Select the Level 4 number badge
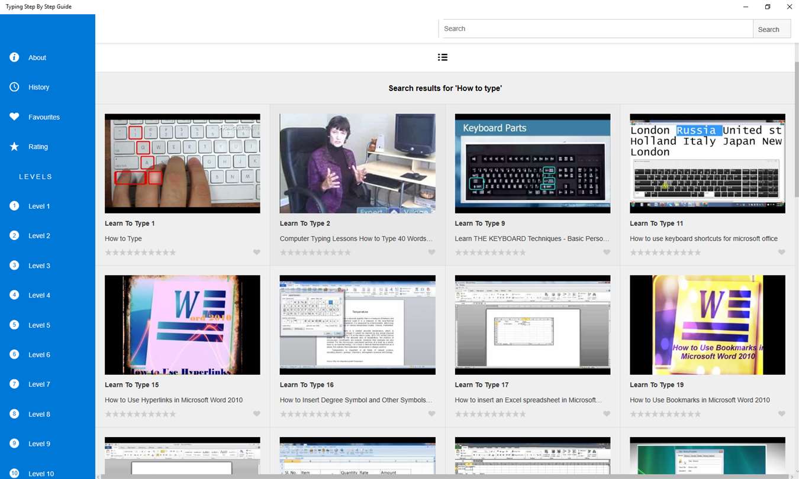The height and width of the screenshot is (479, 799). click(x=14, y=295)
